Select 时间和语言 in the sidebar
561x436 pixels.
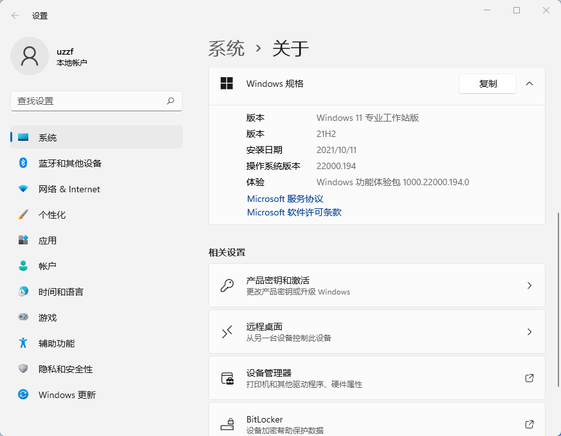pos(60,292)
